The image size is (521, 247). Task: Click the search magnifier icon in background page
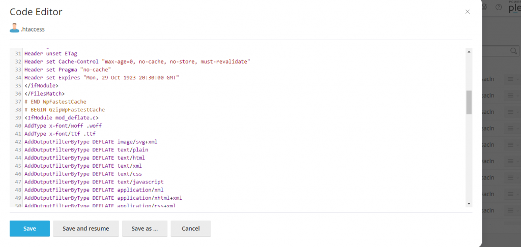click(x=514, y=51)
